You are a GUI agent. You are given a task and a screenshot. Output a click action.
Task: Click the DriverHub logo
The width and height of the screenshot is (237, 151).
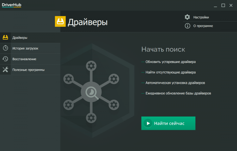click(x=11, y=5)
